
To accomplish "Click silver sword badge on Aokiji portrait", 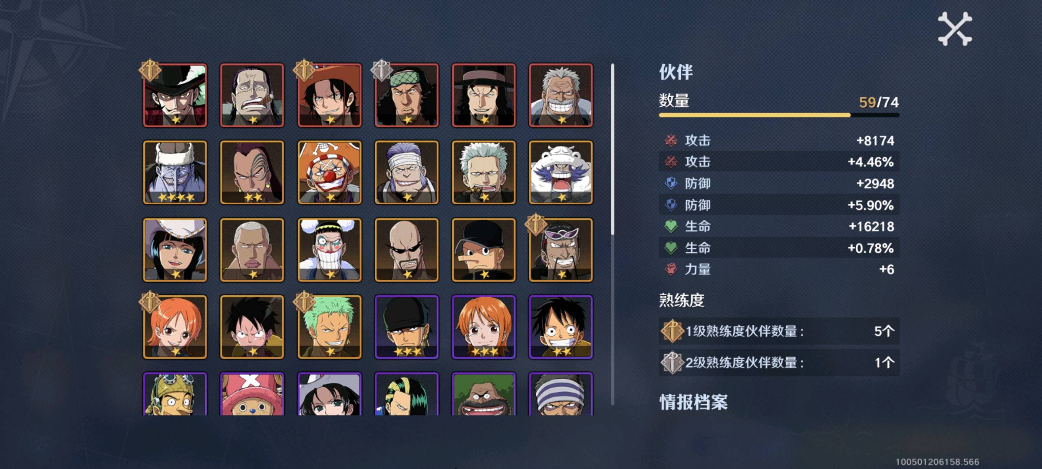I will click(x=382, y=70).
